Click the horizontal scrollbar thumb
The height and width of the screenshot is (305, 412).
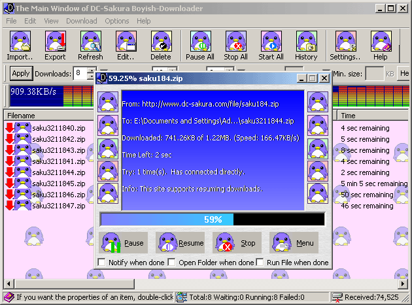click(75, 283)
